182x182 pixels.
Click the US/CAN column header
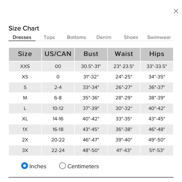tap(58, 54)
